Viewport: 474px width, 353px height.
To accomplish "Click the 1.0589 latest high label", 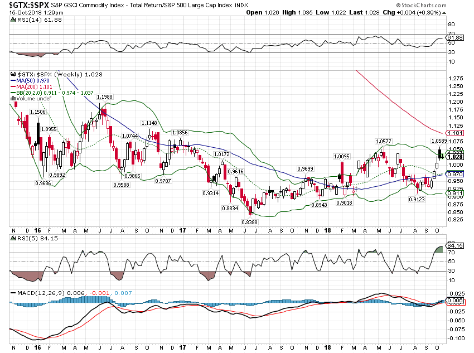I will pyautogui.click(x=439, y=141).
